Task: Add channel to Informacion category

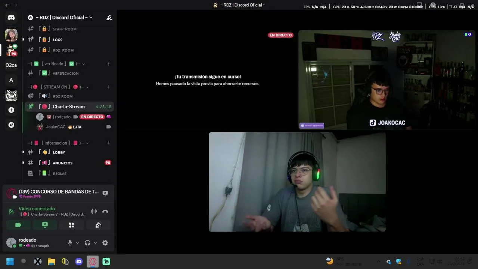Action: [109, 143]
